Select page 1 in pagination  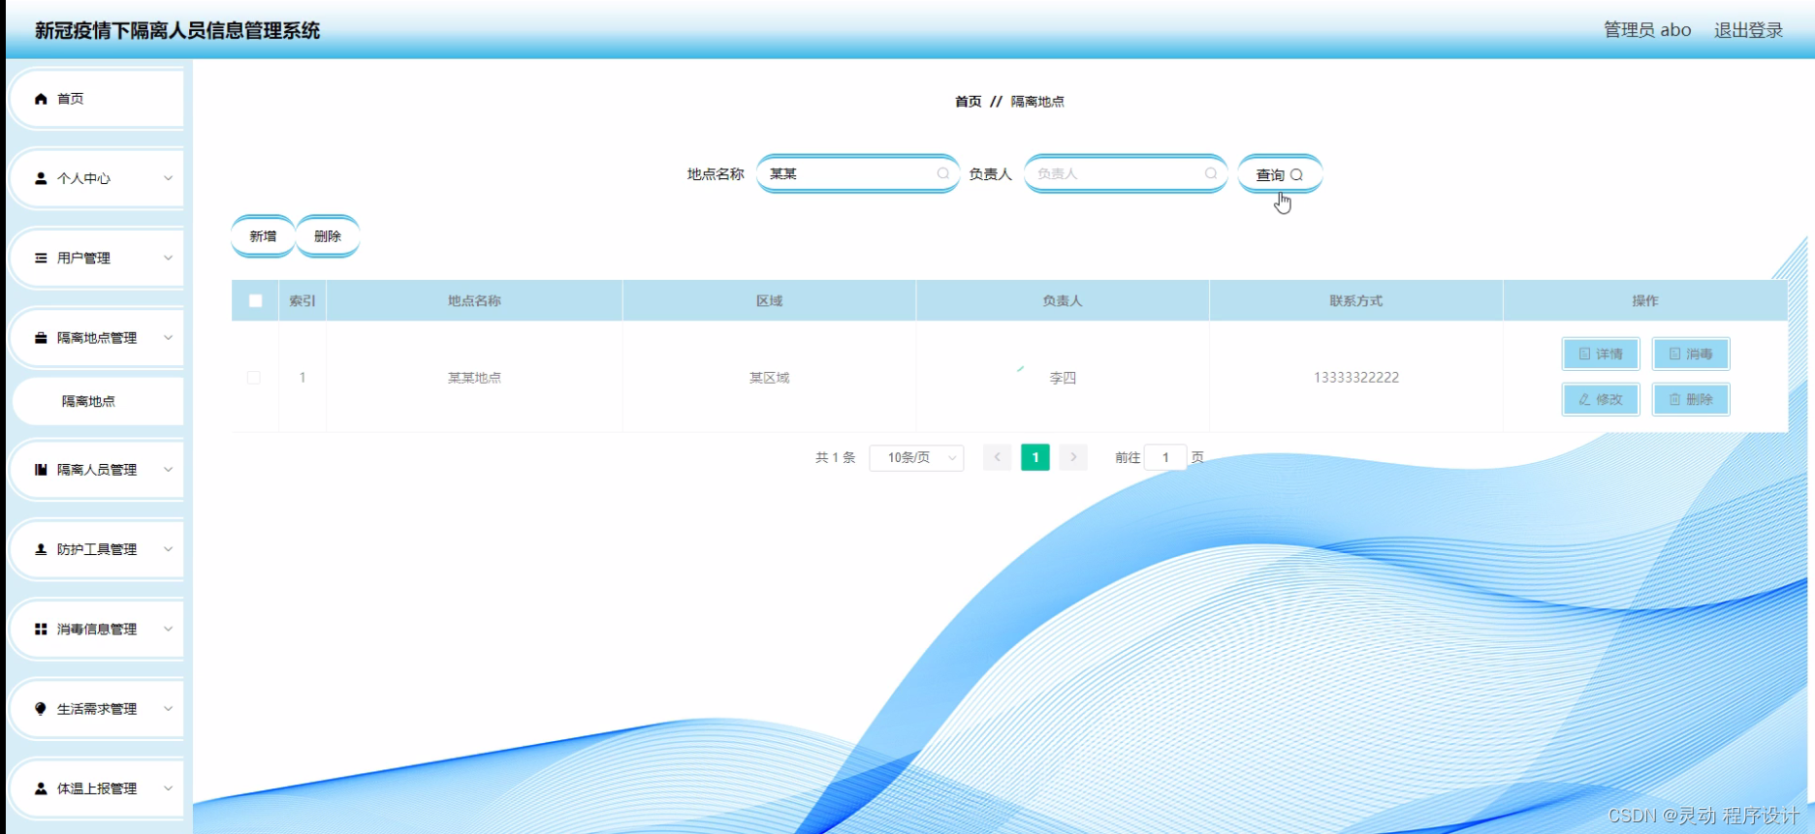tap(1035, 457)
